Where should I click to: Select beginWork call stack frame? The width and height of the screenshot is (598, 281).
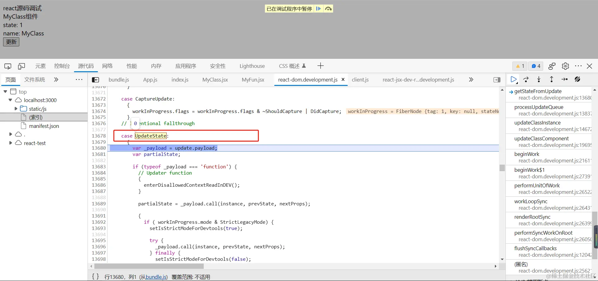tap(549, 157)
